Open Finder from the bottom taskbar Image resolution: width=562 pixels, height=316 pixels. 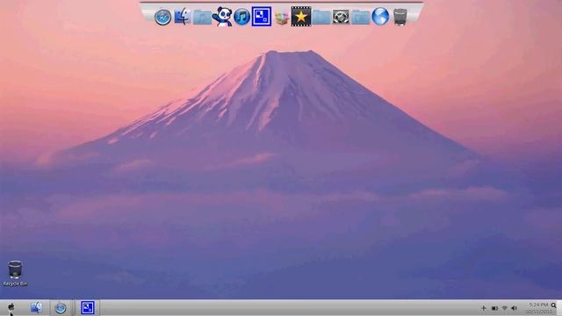point(36,307)
